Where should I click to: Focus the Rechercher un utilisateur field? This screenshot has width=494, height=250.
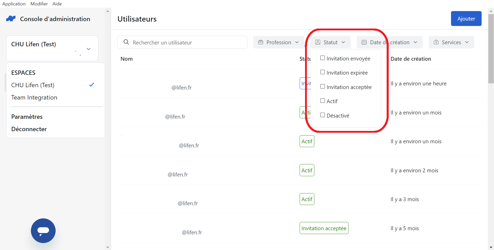pos(182,42)
